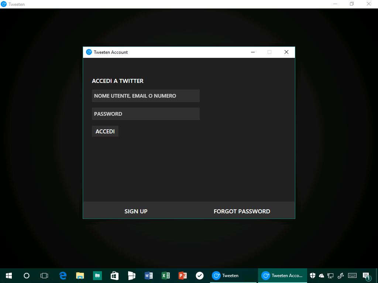Launch Word from the taskbar
Screen dimensions: 378x283
pos(149,276)
